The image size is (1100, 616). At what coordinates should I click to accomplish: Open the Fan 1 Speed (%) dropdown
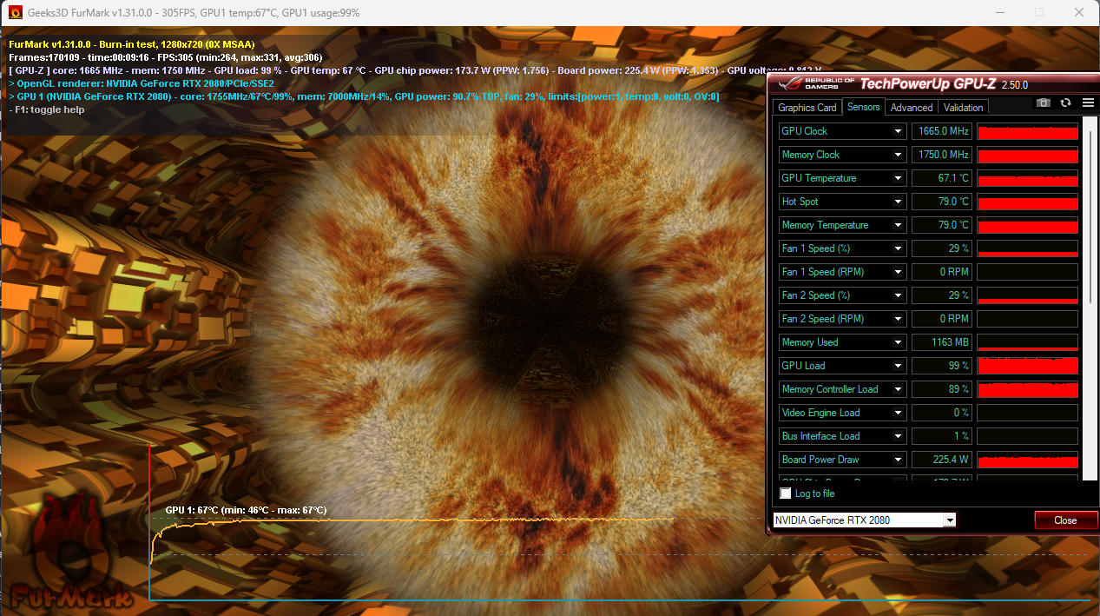899,248
